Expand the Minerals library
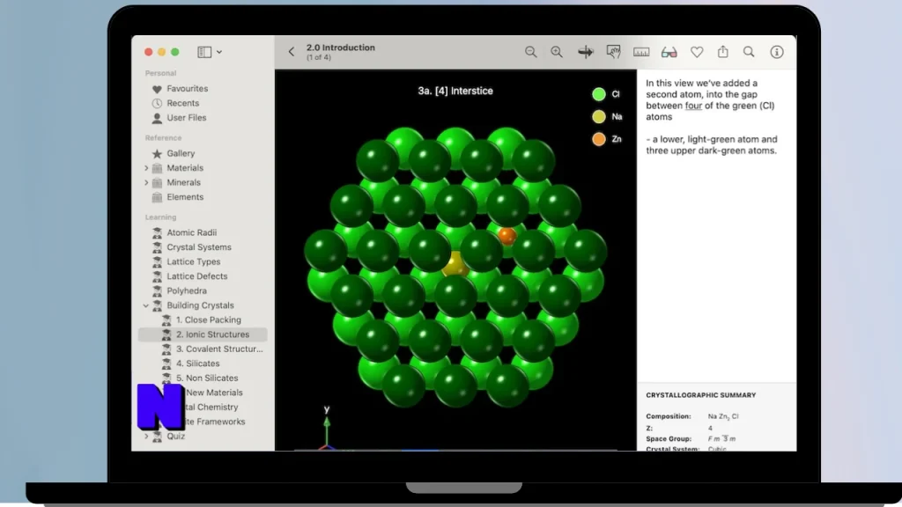 146,182
